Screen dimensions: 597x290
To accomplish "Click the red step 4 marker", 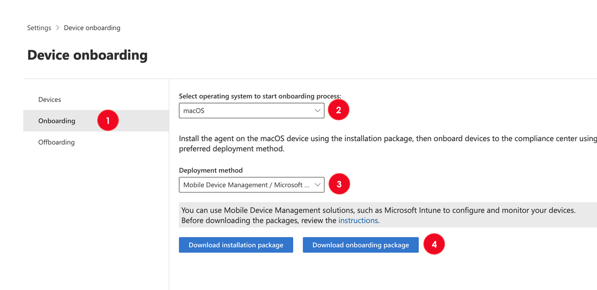I will pyautogui.click(x=434, y=245).
